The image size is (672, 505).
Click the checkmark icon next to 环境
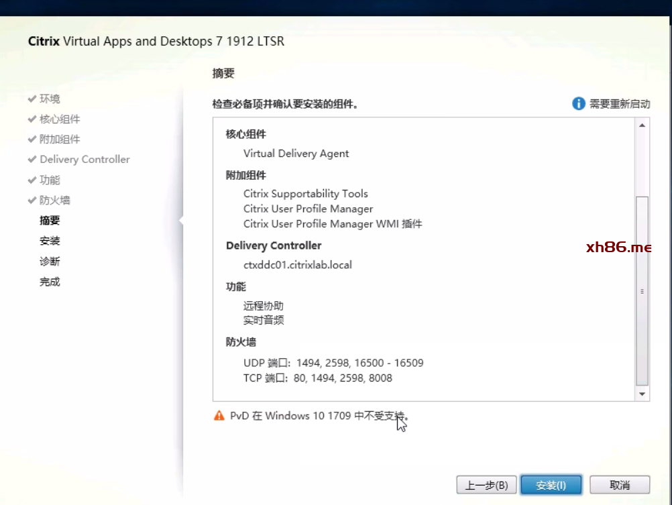(32, 99)
